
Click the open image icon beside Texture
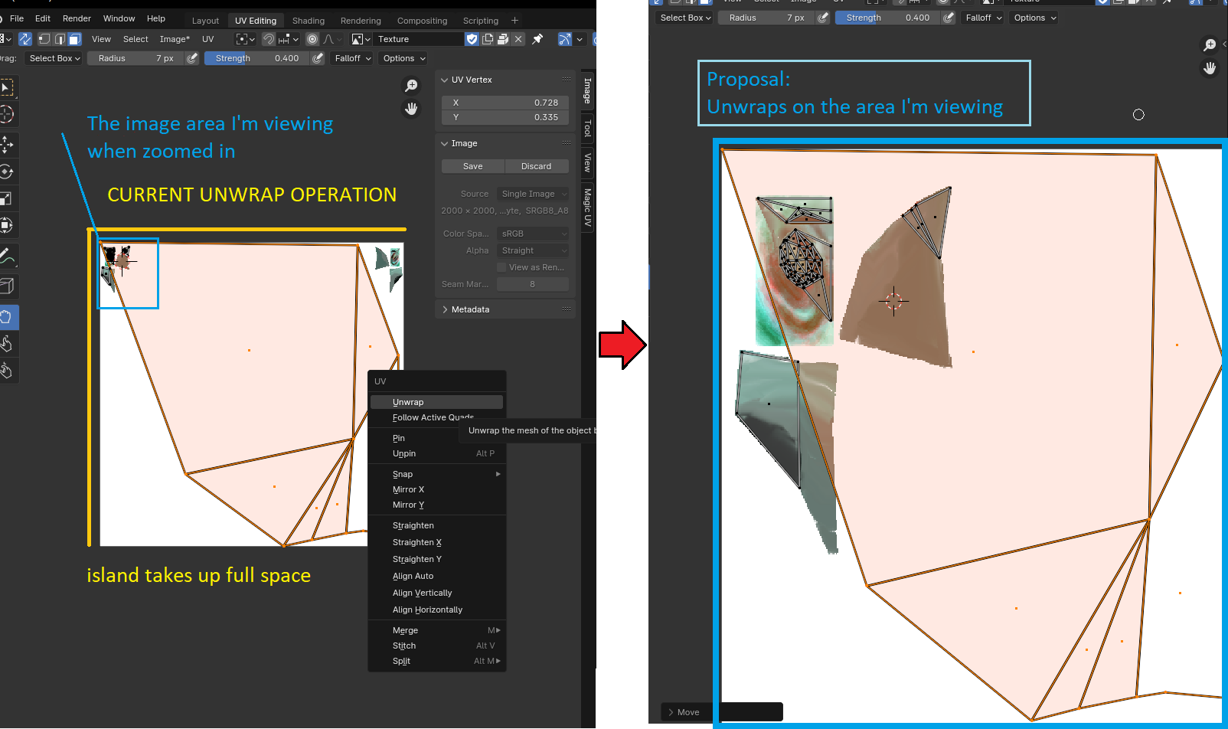coord(503,39)
